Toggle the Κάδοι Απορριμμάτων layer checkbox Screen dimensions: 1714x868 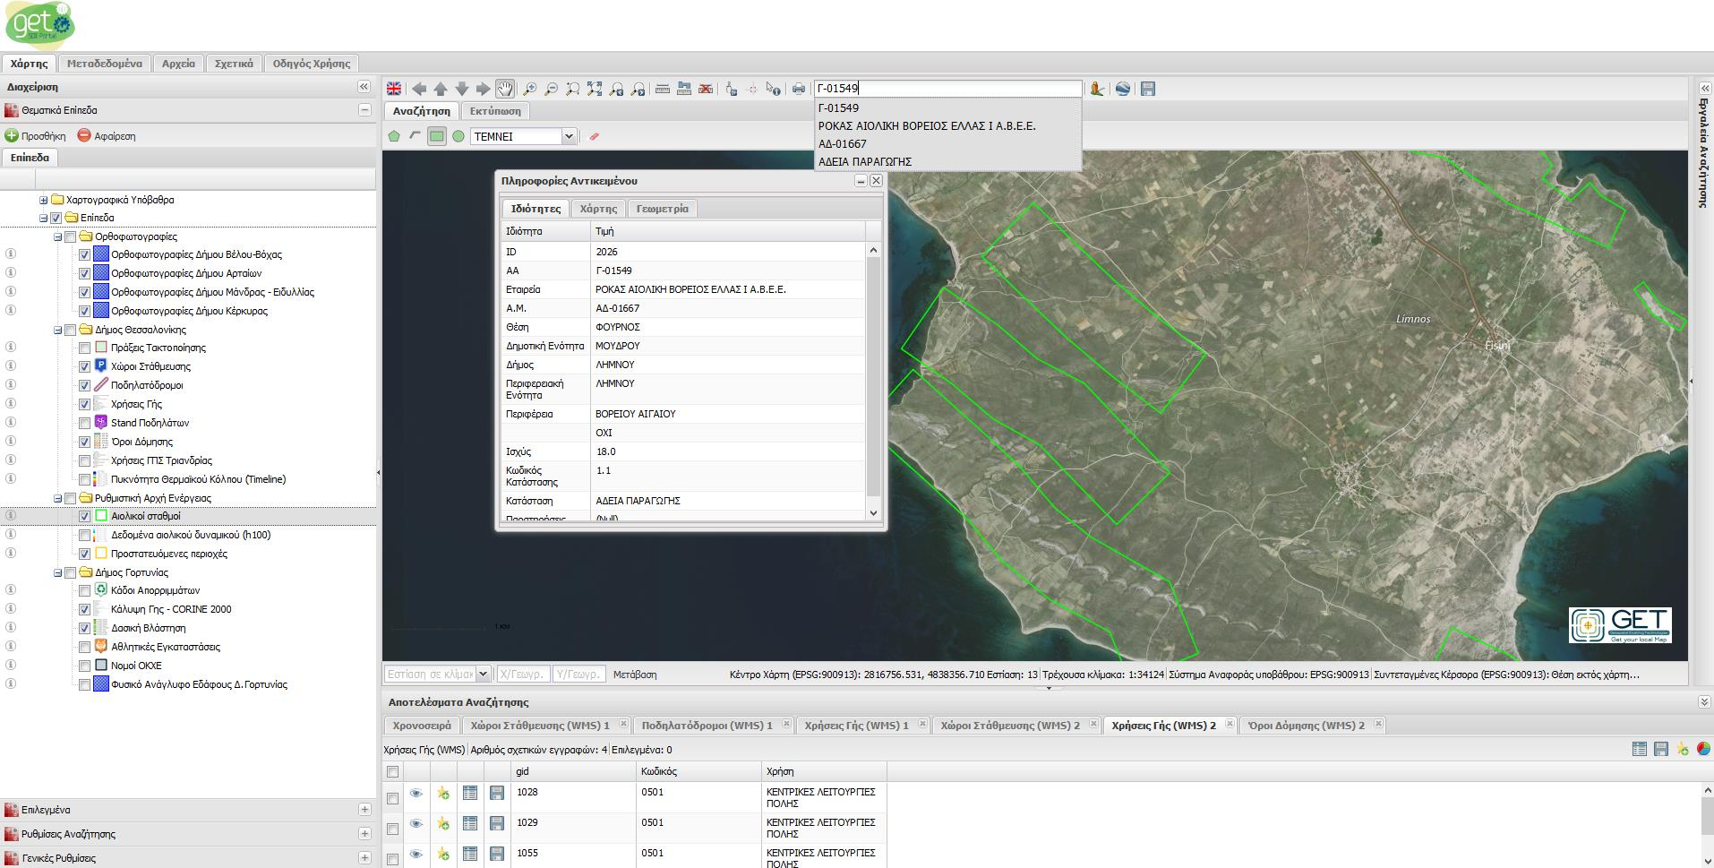click(x=85, y=590)
